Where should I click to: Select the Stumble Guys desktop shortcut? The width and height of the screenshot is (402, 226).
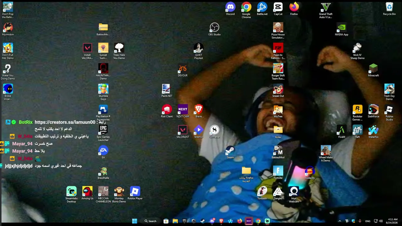click(x=103, y=92)
